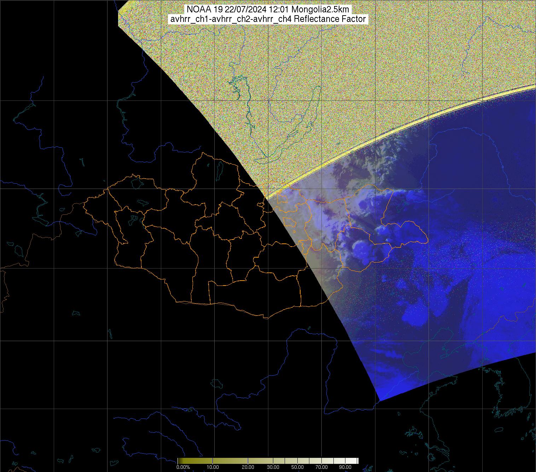536x472 pixels.
Task: Click the dark olive start of color bar
Action: coord(180,461)
